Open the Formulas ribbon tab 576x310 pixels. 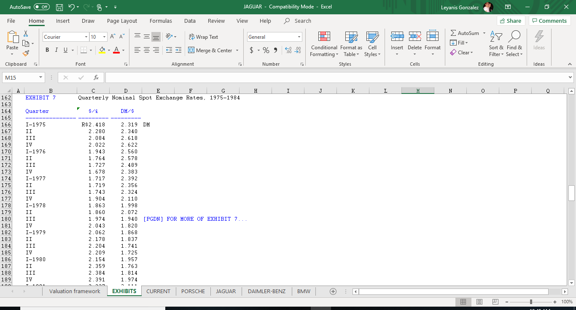click(x=161, y=21)
